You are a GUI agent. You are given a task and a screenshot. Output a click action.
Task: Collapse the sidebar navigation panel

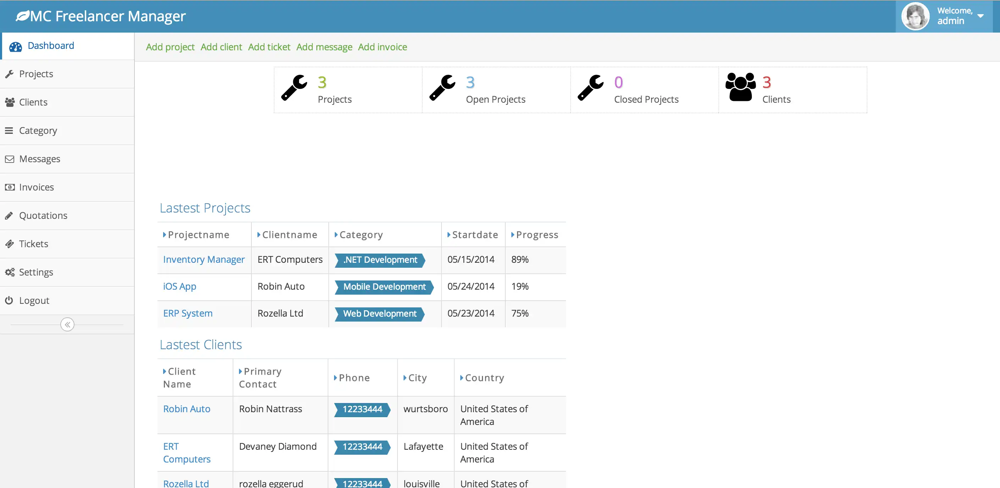pos(68,325)
